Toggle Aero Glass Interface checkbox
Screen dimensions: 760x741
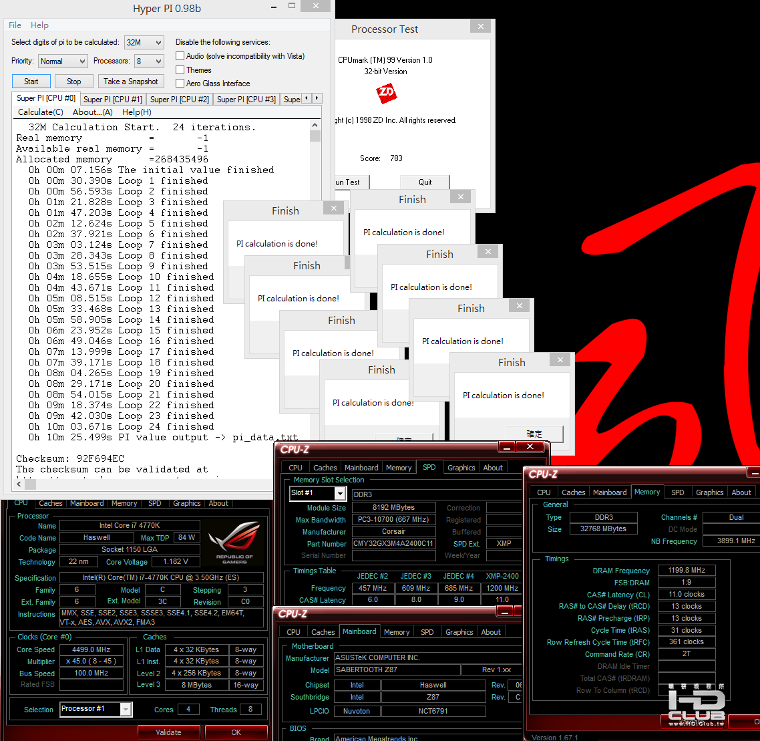tap(180, 84)
